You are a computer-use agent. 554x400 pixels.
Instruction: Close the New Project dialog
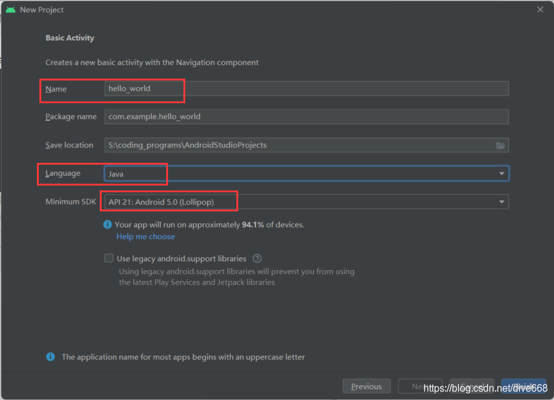pyautogui.click(x=540, y=10)
